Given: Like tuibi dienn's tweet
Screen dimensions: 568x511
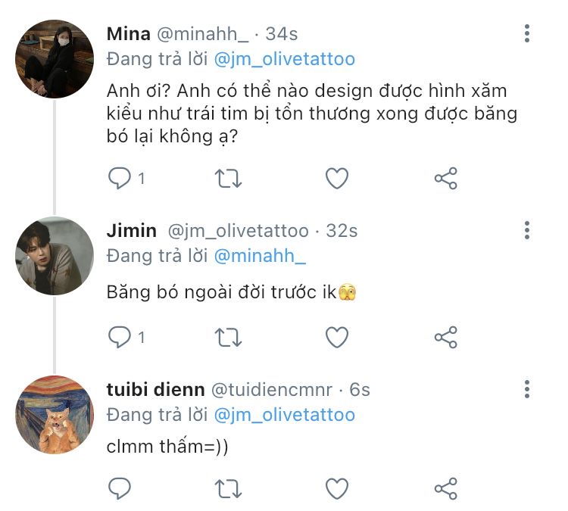Looking at the screenshot, I should click(336, 488).
